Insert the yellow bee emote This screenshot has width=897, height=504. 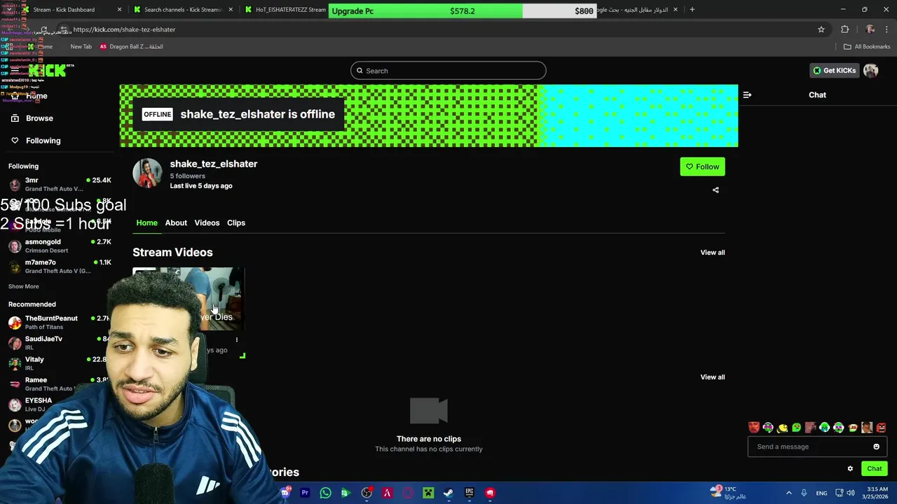782,428
